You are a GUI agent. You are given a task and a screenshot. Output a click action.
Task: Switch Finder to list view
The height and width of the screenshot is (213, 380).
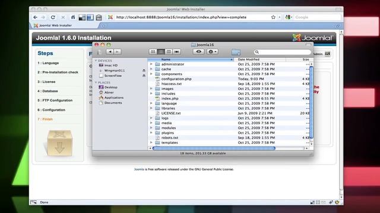161,51
